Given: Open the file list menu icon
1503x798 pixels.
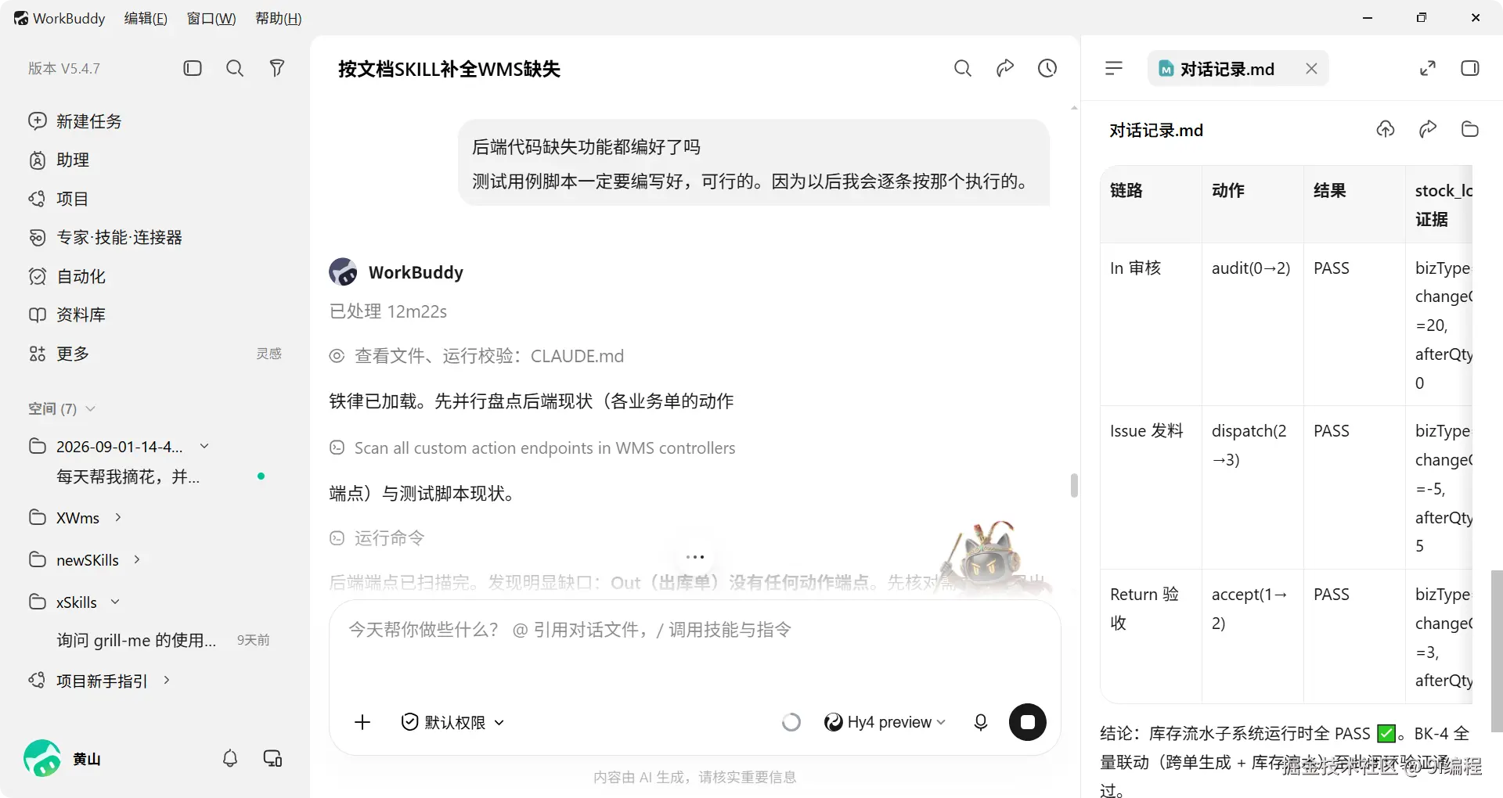Looking at the screenshot, I should (1114, 69).
